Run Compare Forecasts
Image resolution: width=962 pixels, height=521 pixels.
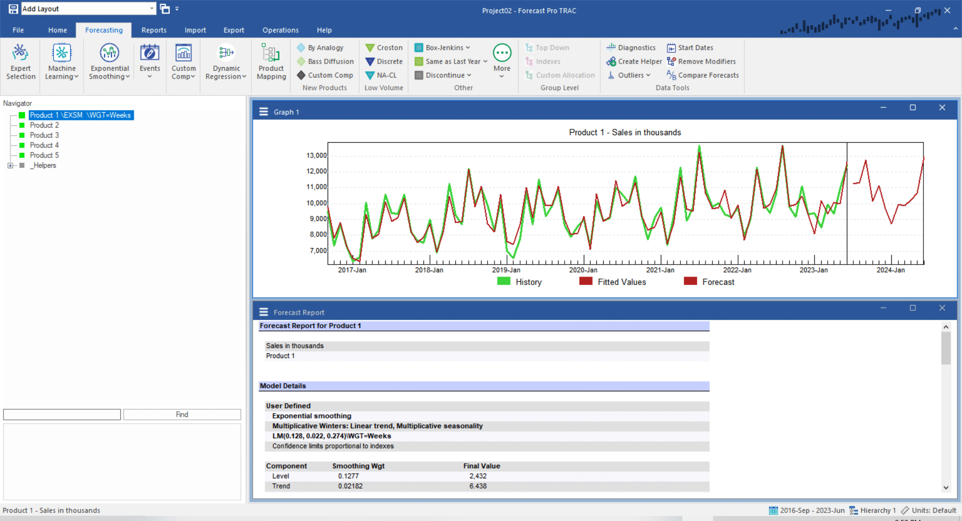coord(702,75)
